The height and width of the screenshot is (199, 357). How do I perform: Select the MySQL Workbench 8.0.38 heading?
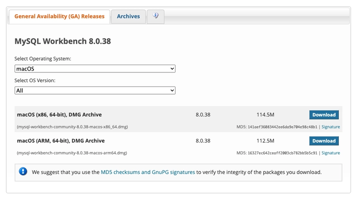point(62,41)
